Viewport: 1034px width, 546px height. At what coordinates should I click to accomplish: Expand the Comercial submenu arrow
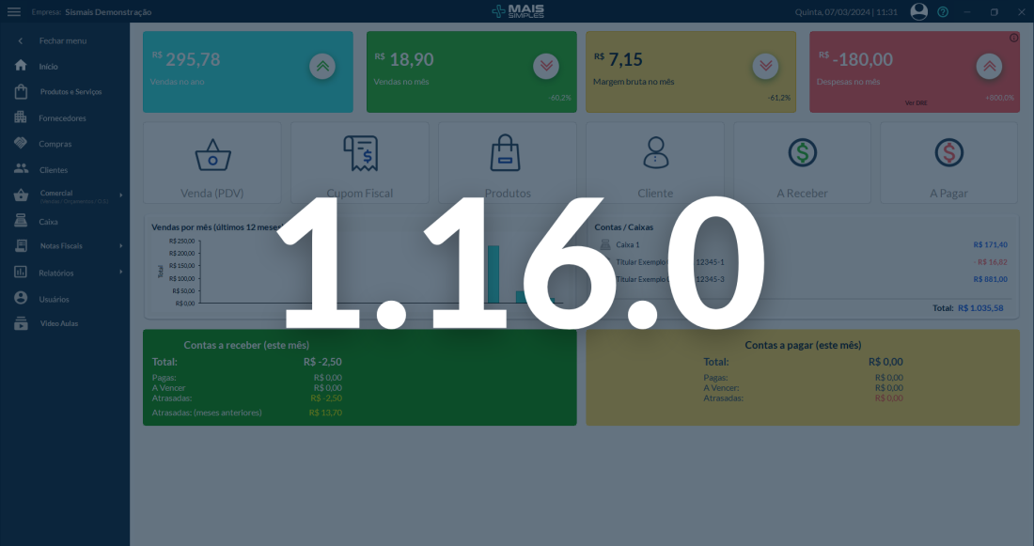click(x=120, y=195)
